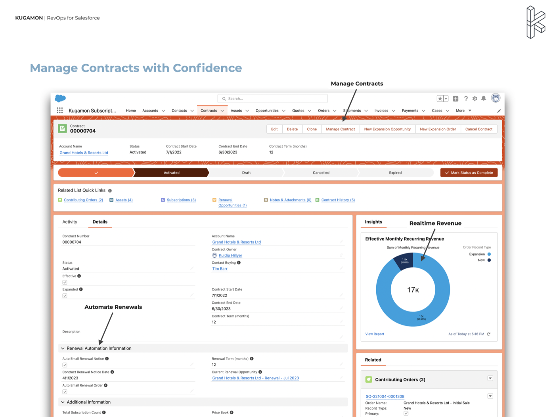Toggle the Effective checkbox
The image size is (555, 417).
tap(65, 282)
